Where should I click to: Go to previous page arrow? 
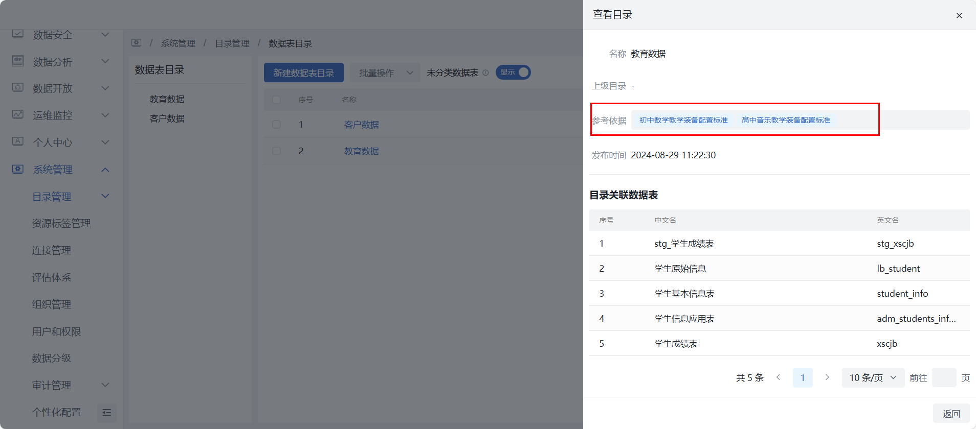point(778,377)
